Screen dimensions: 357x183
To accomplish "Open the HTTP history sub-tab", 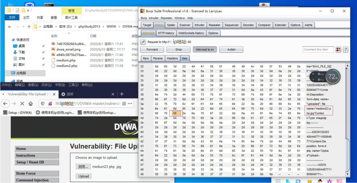I will [166, 33].
